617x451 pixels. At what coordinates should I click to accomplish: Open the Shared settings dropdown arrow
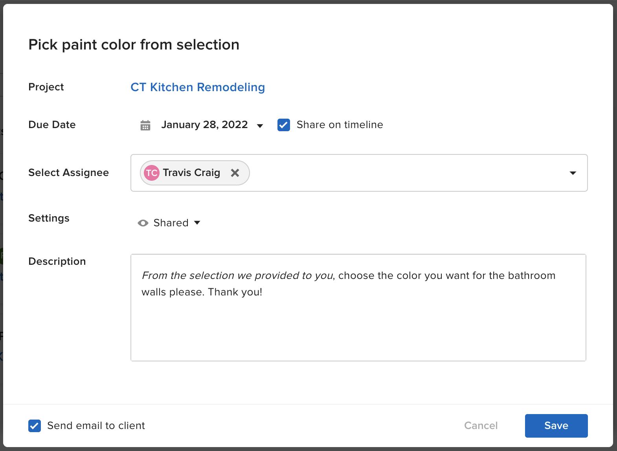pyautogui.click(x=197, y=223)
